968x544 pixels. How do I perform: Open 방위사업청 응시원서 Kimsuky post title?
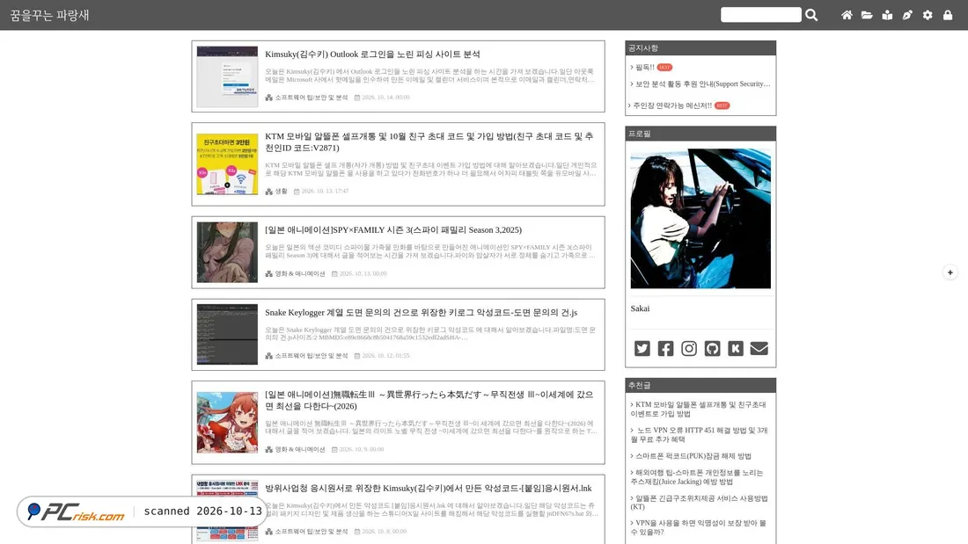(429, 488)
